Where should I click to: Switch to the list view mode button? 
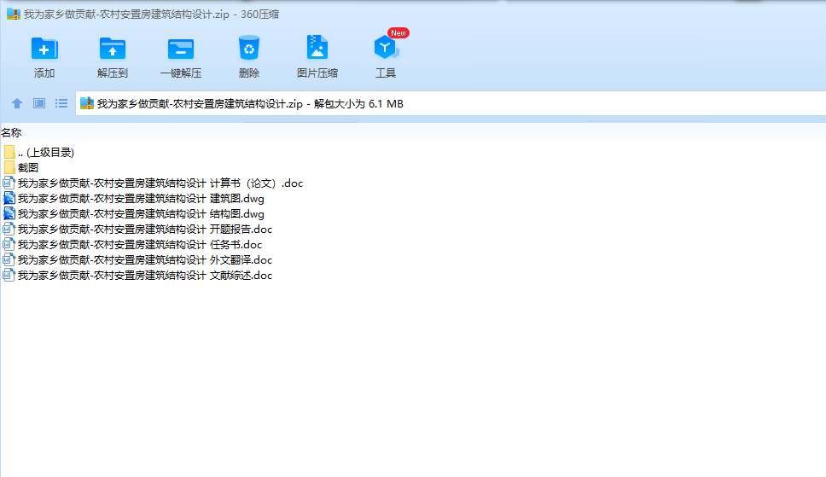61,103
